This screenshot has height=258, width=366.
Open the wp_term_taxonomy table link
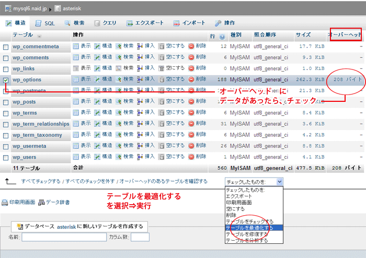tap(37, 135)
